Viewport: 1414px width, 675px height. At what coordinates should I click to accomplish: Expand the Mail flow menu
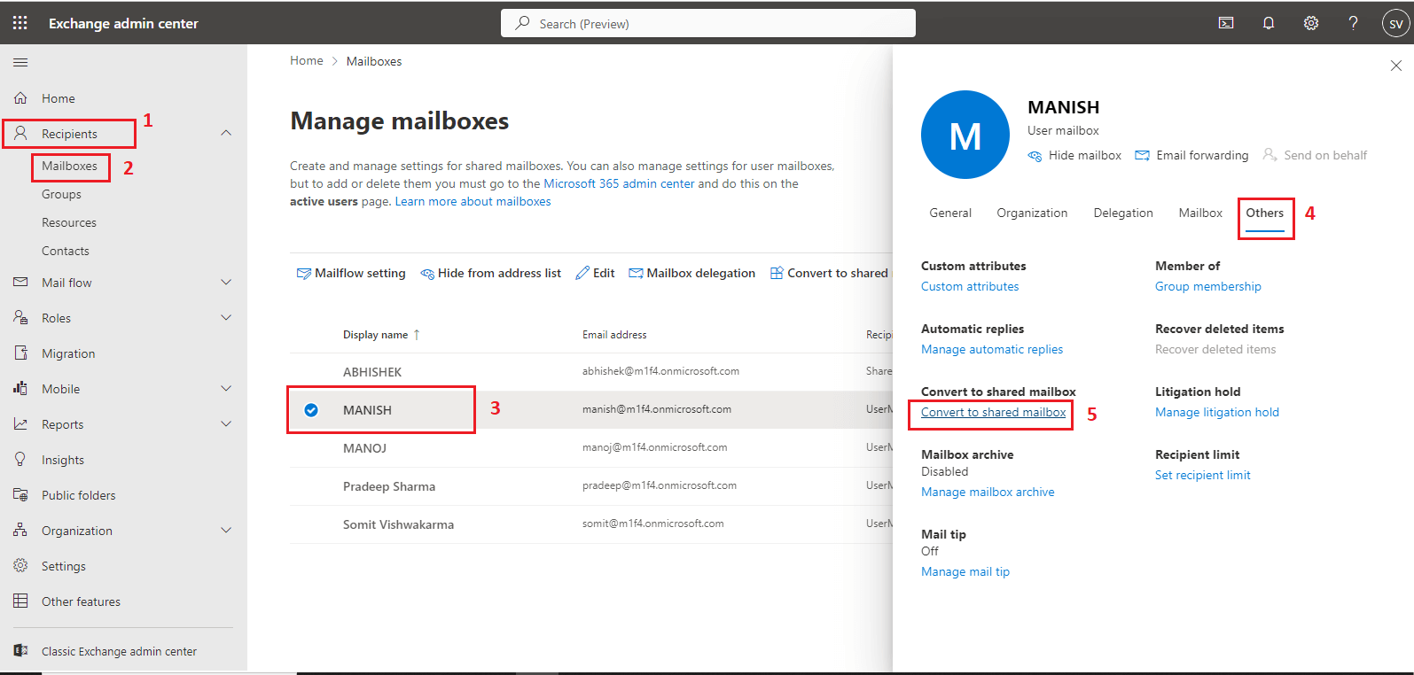click(x=226, y=283)
